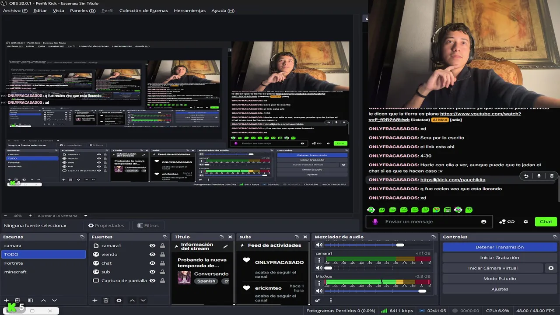Click the pencil icon to edit Información del stream
Image resolution: width=560 pixels, height=315 pixels.
pyautogui.click(x=225, y=247)
